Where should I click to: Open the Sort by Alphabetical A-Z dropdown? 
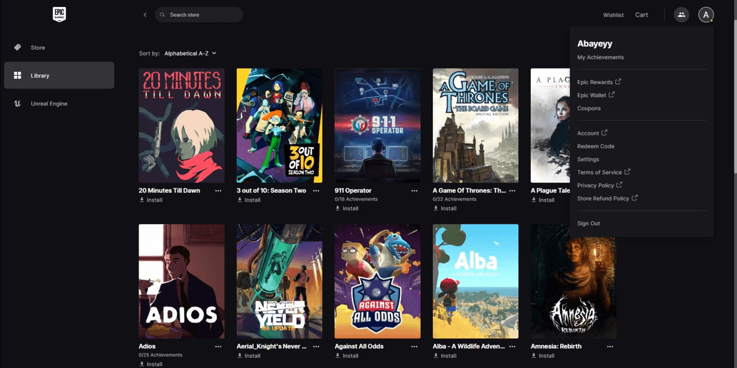point(190,53)
